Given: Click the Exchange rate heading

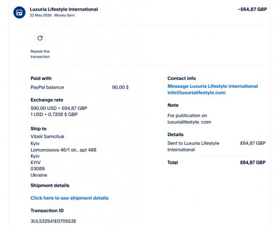Looking at the screenshot, I should click(x=47, y=100).
